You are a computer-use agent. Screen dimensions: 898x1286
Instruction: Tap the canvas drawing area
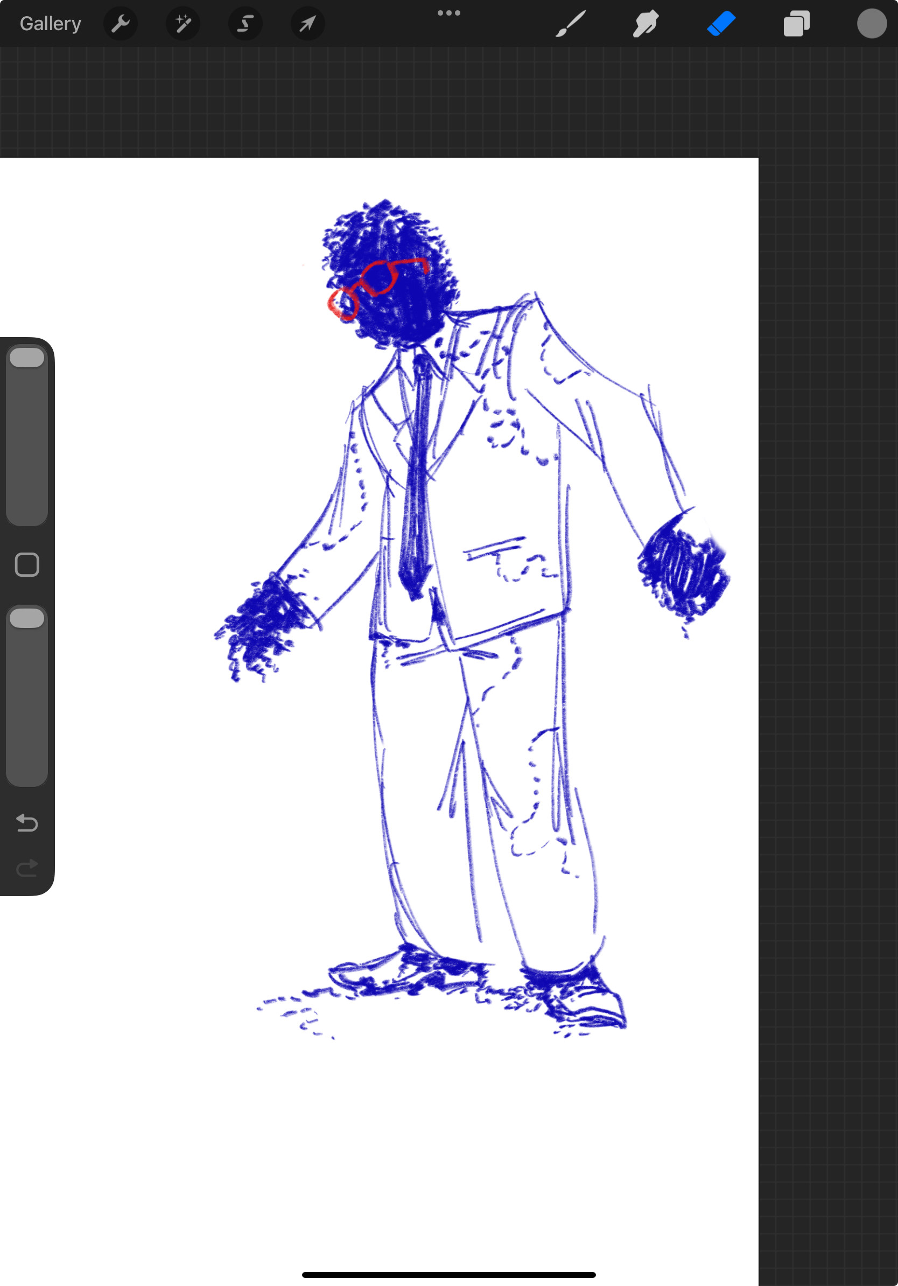pos(379,722)
